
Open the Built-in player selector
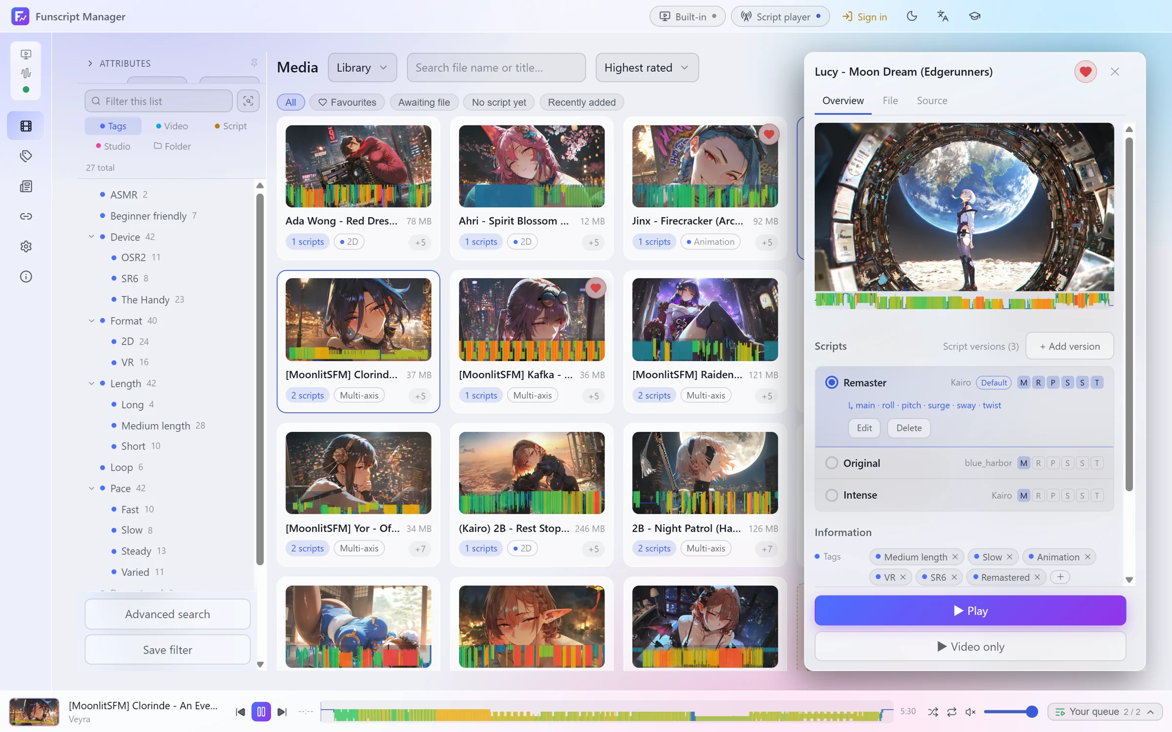pyautogui.click(x=688, y=17)
